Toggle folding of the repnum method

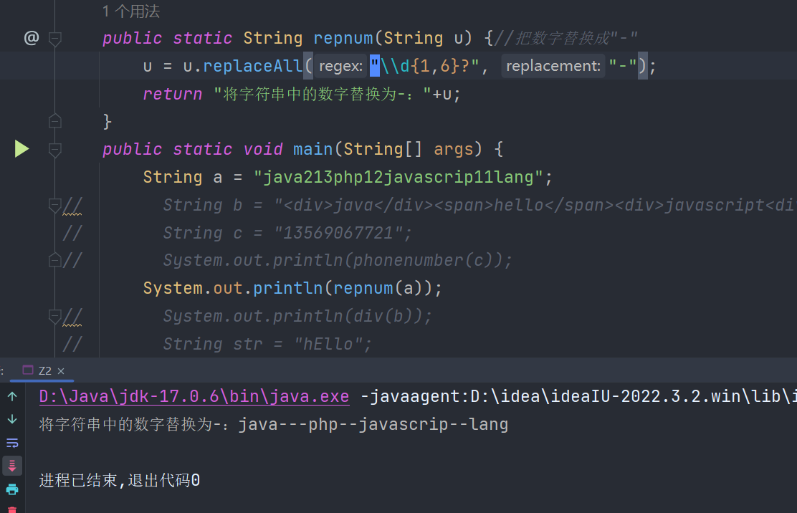[x=54, y=37]
